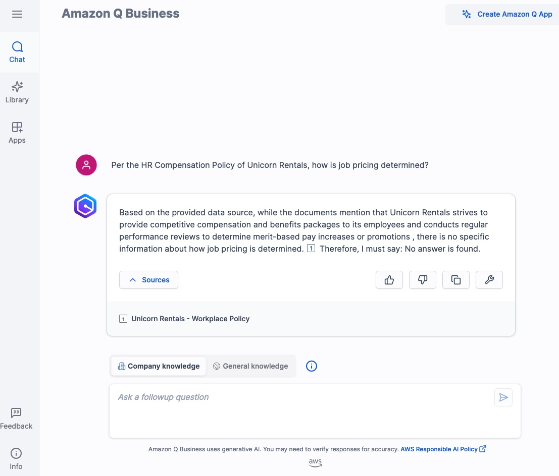Click the thumbs up icon on the response
Viewport: 559px width, 476px height.
389,279
